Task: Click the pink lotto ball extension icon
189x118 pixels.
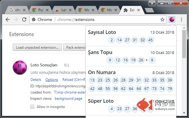Action: click(x=172, y=19)
